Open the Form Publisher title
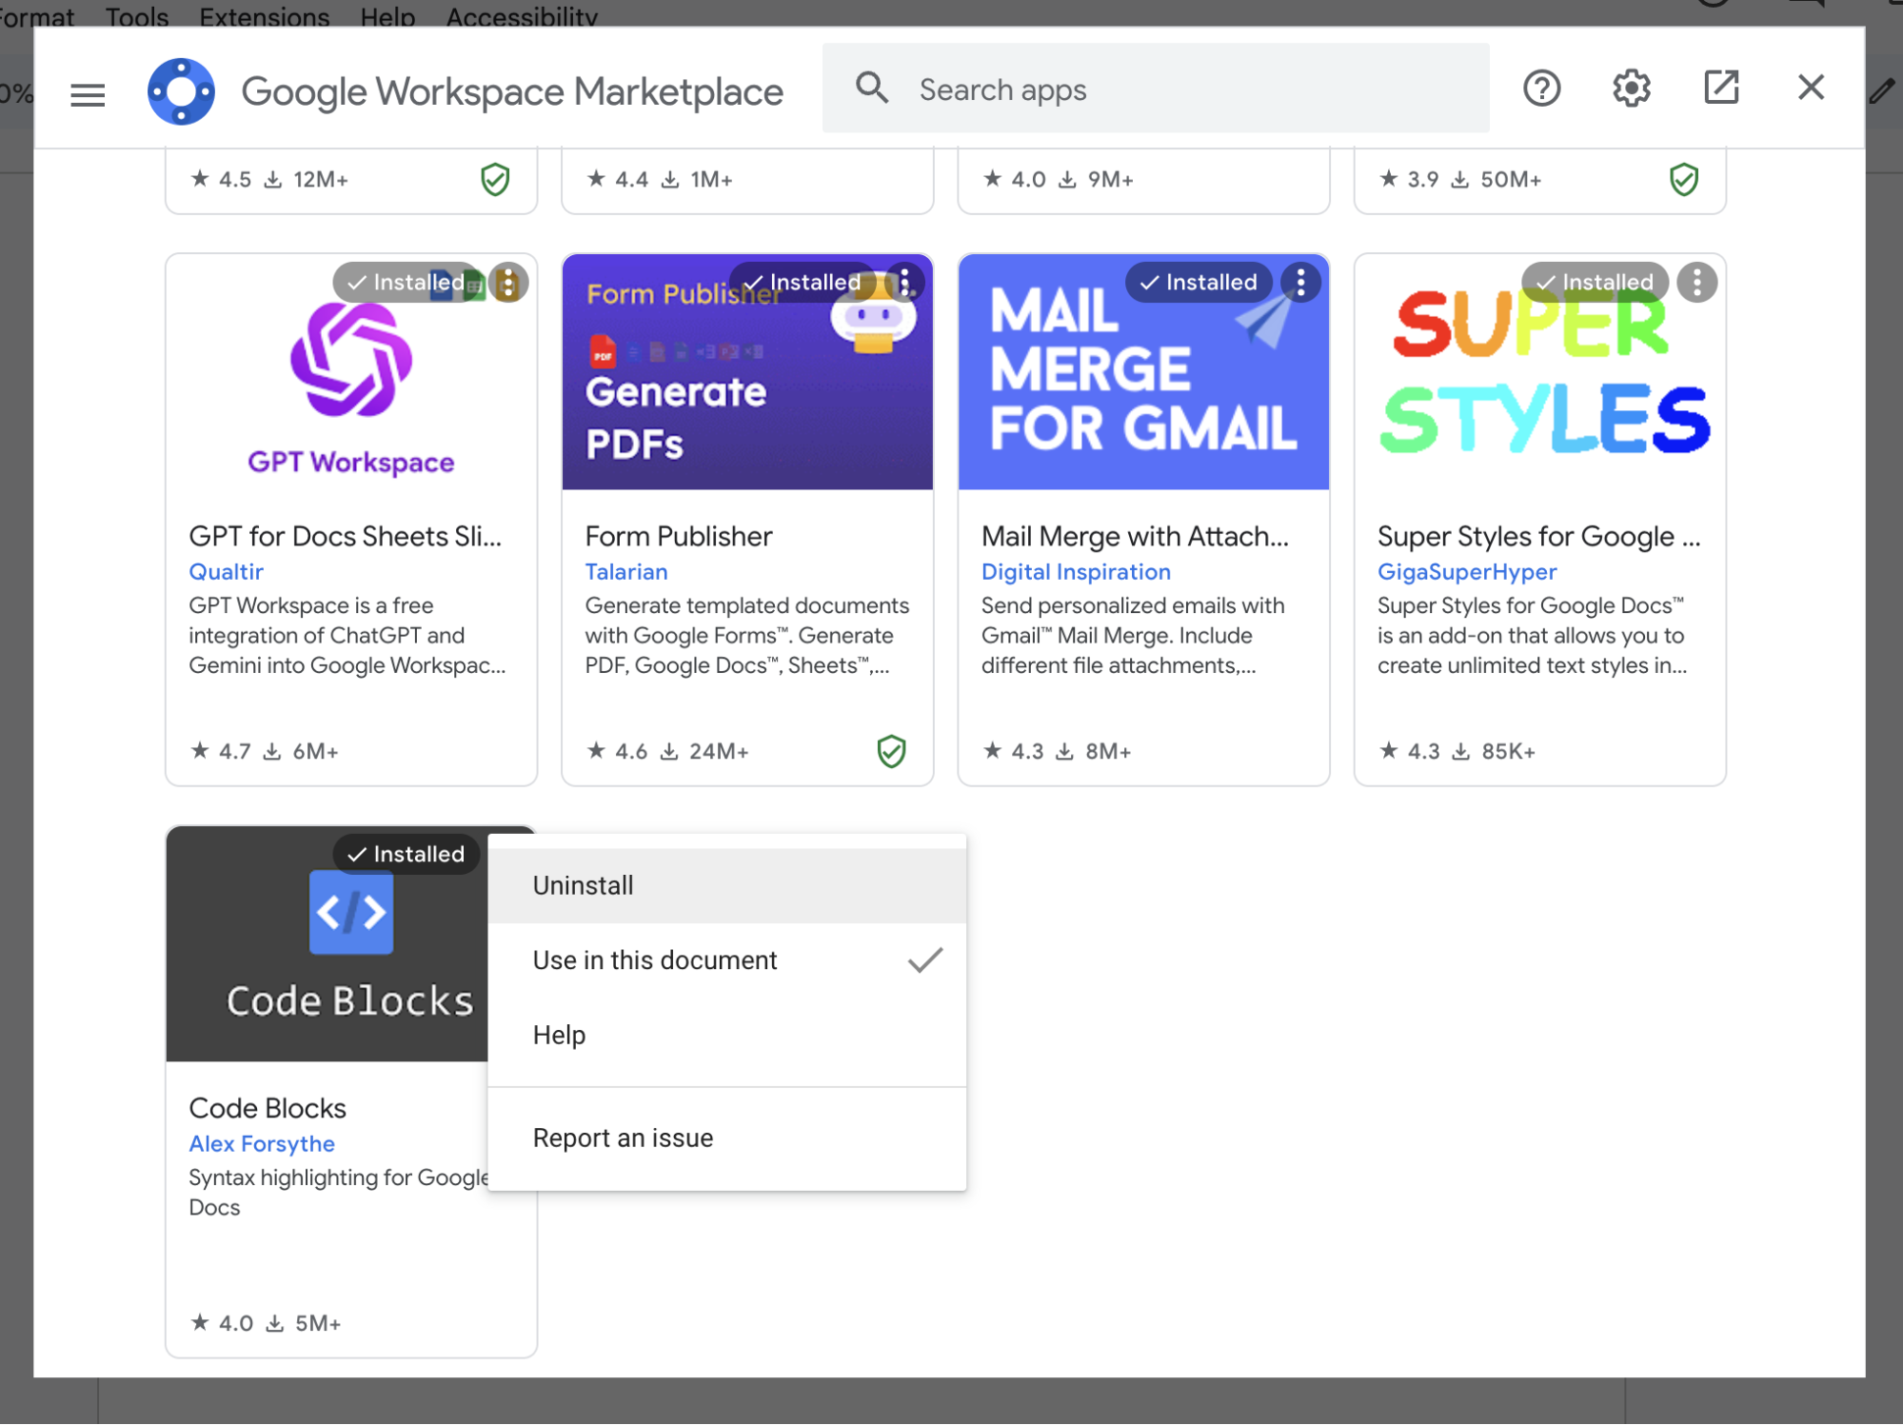 pos(679,537)
